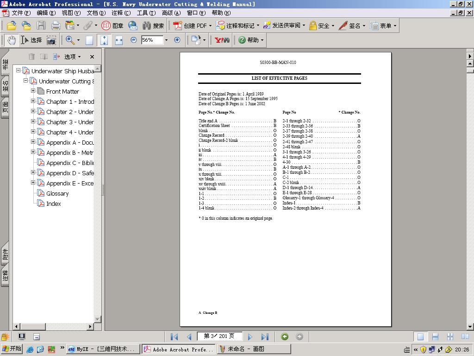The height and width of the screenshot is (356, 474).
Task: Click the Print icon
Action: [x=56, y=26]
